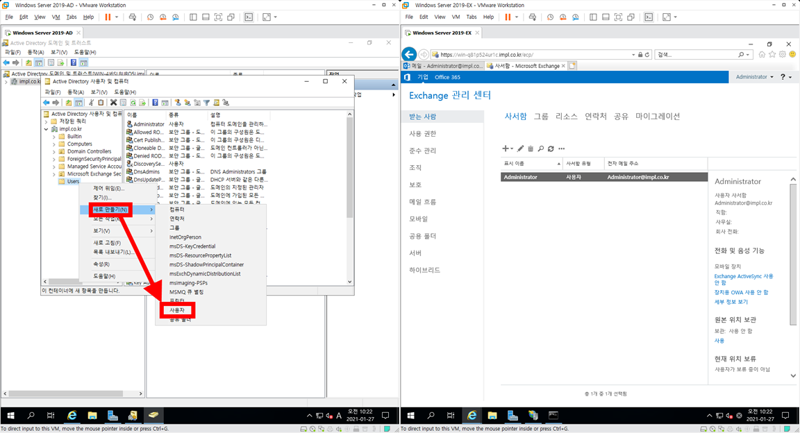Click the trash delete icon in Exchange toolbar
This screenshot has width=800, height=433.
[x=531, y=148]
